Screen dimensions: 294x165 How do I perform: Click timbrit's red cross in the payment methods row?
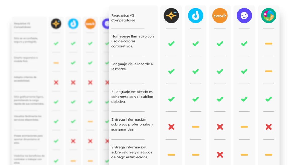pos(220,155)
